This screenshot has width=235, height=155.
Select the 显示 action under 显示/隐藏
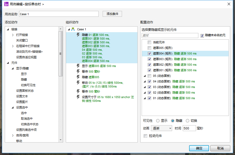pos(24,74)
